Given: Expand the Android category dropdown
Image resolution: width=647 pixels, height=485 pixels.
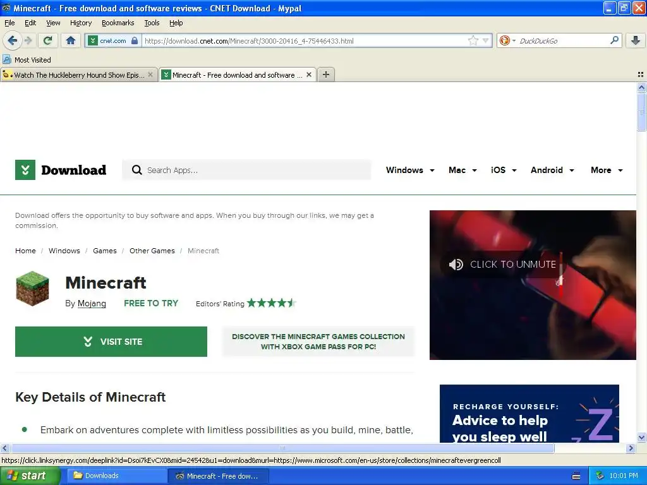Looking at the screenshot, I should [x=552, y=170].
